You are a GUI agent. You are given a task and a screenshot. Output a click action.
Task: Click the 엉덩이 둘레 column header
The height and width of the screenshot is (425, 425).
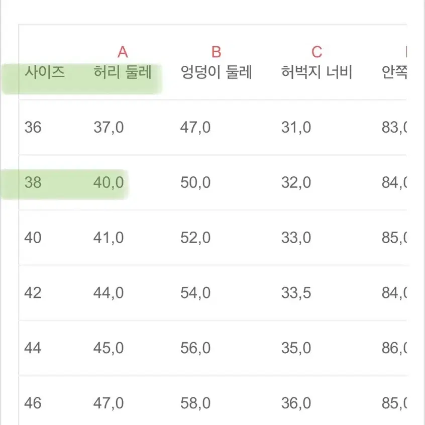pos(217,72)
